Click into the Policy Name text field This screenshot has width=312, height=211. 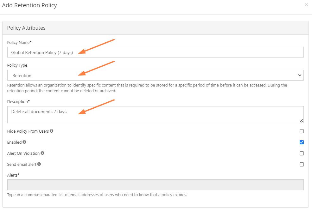coord(155,52)
